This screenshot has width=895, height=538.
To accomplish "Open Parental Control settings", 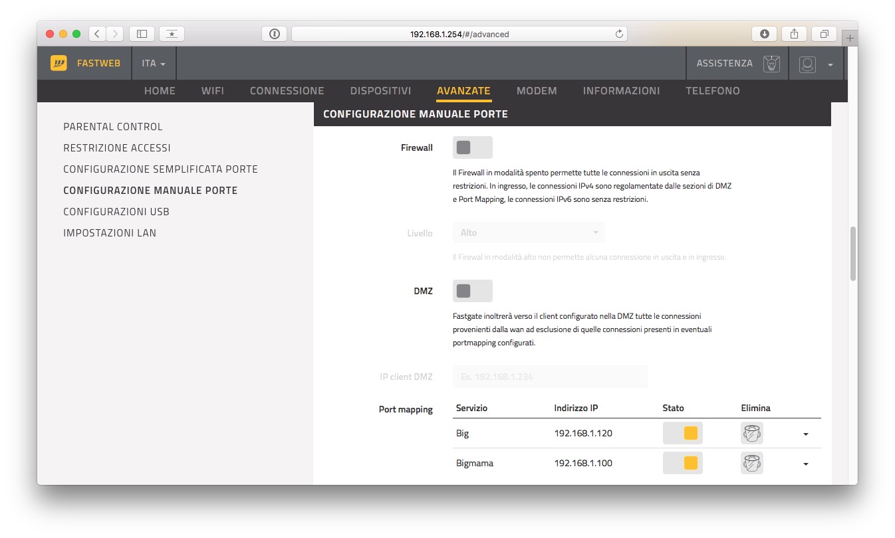I will [x=113, y=127].
